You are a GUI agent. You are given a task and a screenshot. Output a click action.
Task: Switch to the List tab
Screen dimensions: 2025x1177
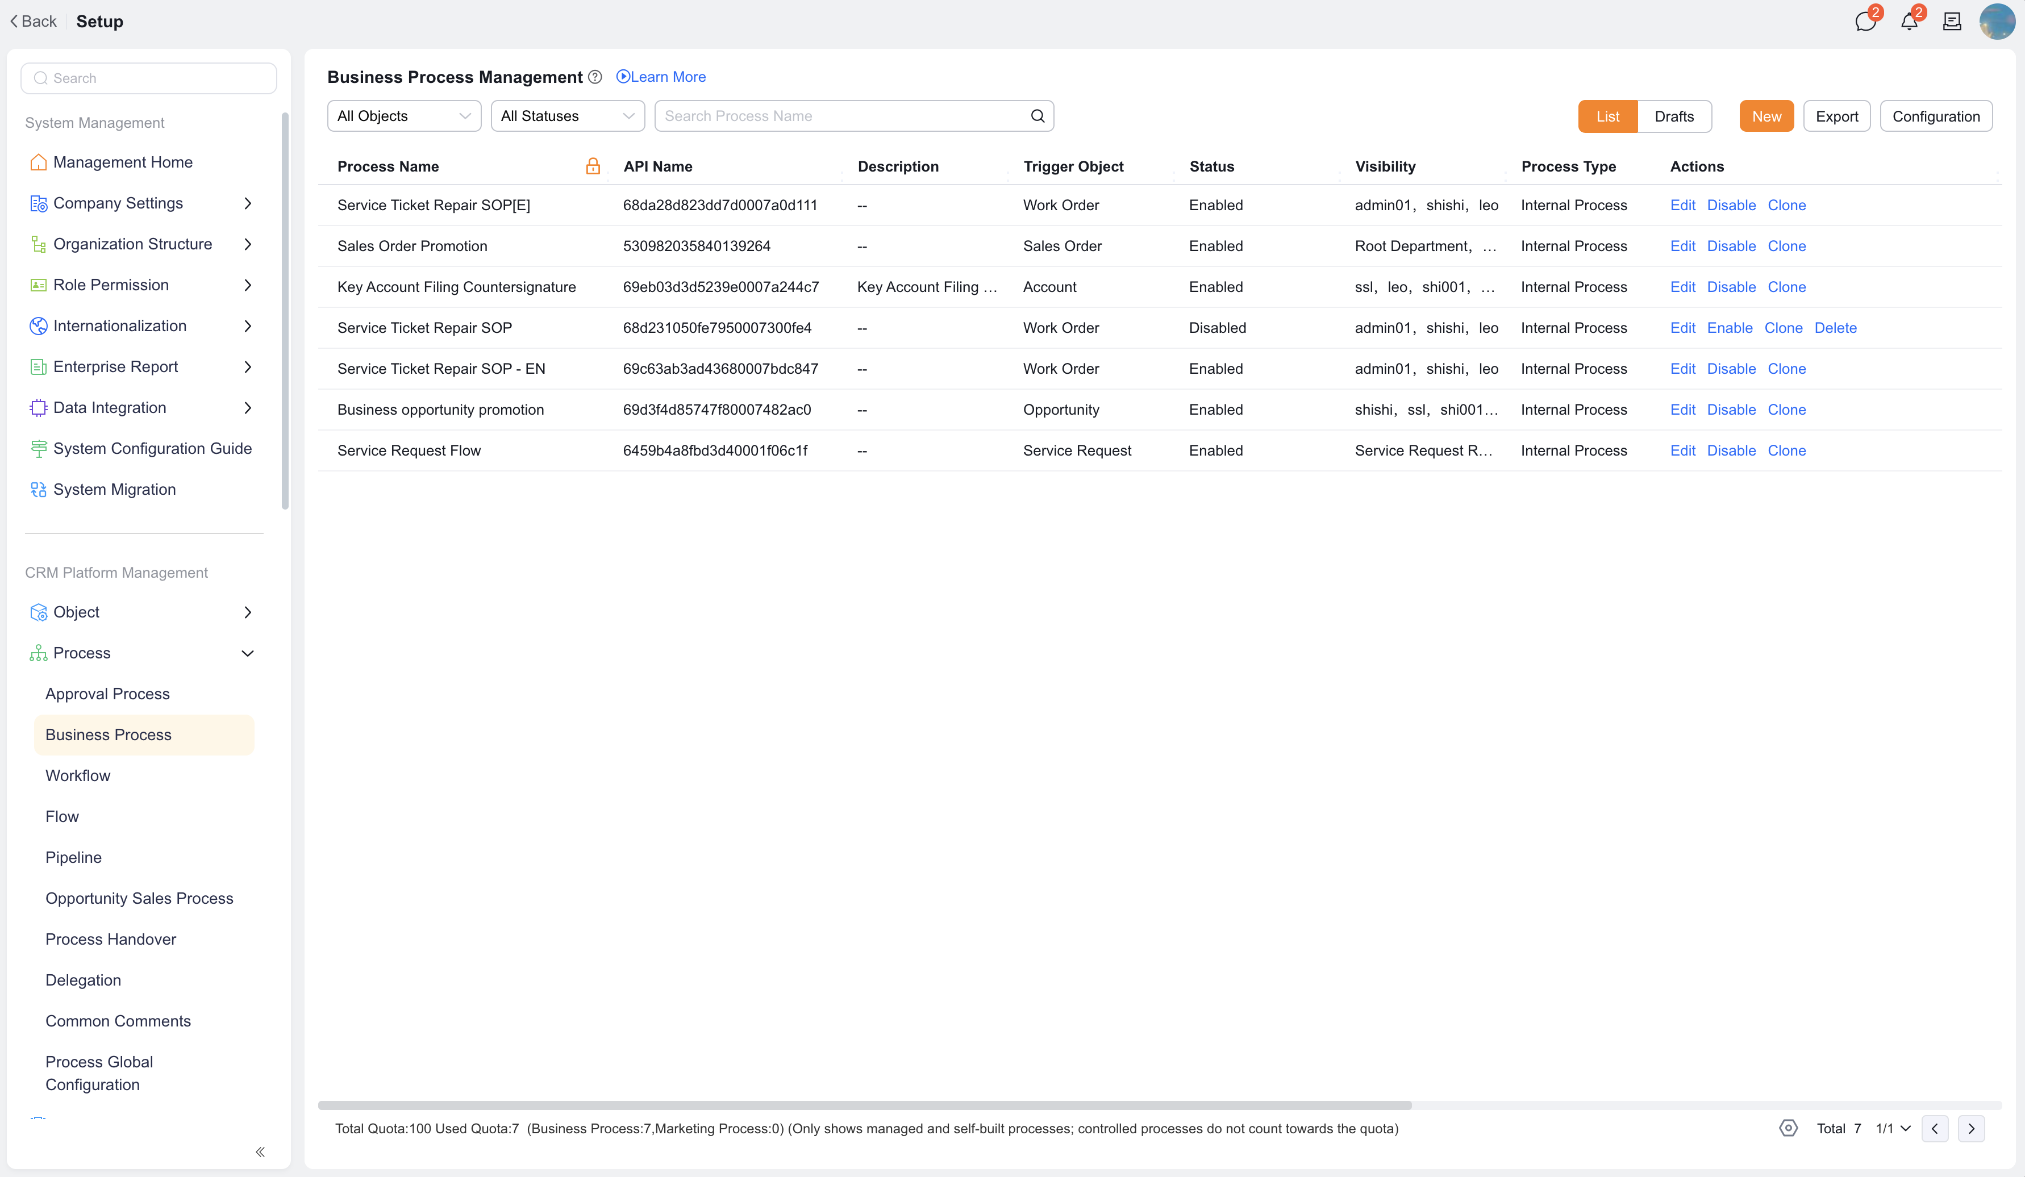tap(1607, 116)
